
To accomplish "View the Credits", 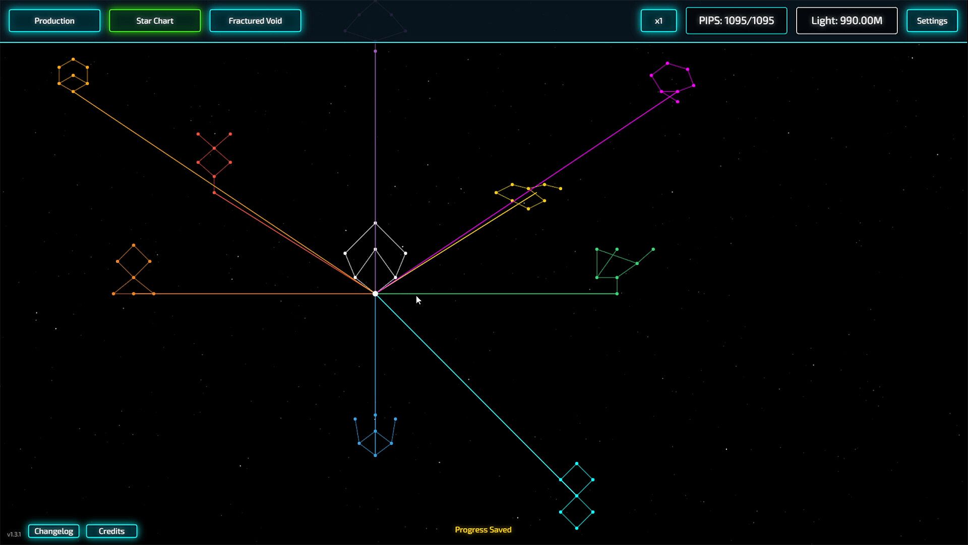I will (111, 531).
